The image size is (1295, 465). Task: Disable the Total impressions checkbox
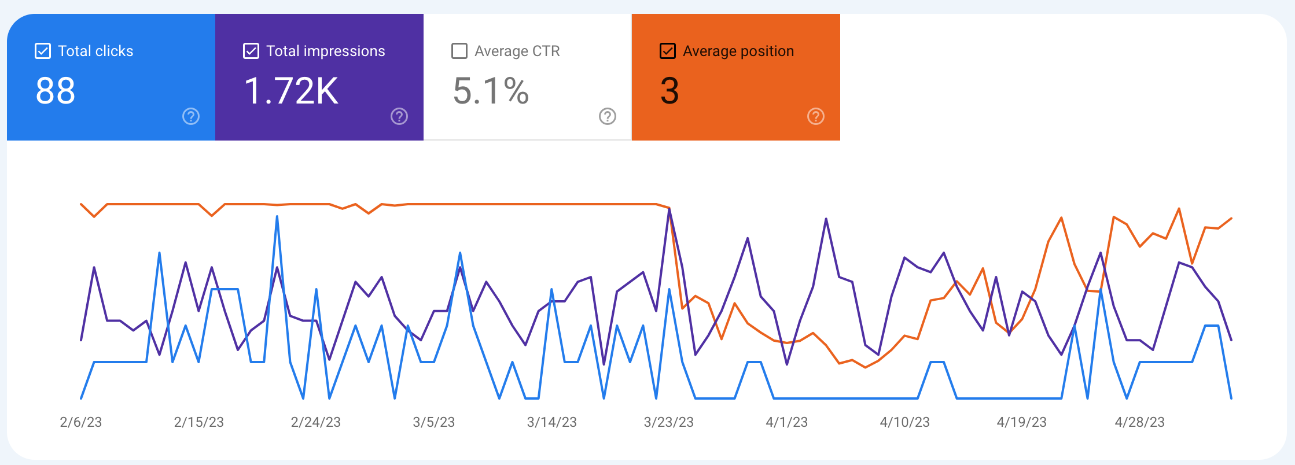tap(251, 51)
